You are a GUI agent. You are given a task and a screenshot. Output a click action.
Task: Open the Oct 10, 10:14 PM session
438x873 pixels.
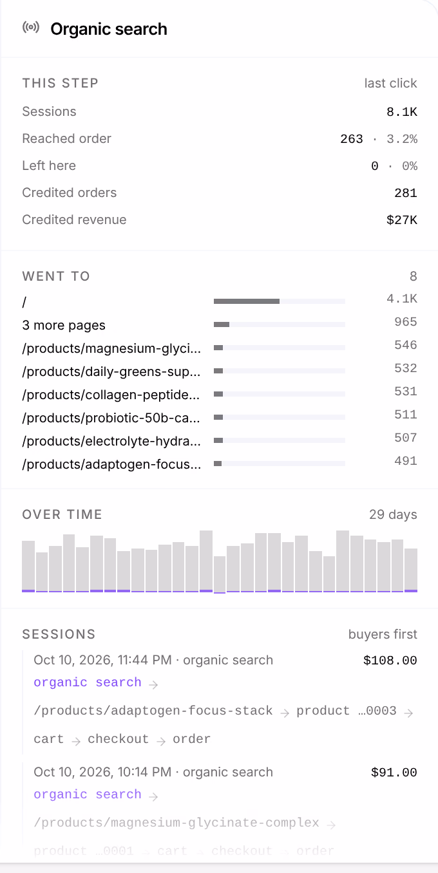tap(220, 811)
